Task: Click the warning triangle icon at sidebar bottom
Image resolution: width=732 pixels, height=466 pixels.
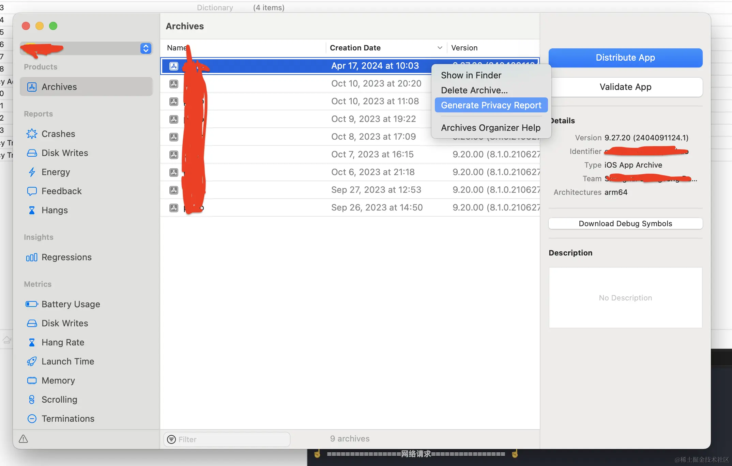Action: [x=23, y=439]
